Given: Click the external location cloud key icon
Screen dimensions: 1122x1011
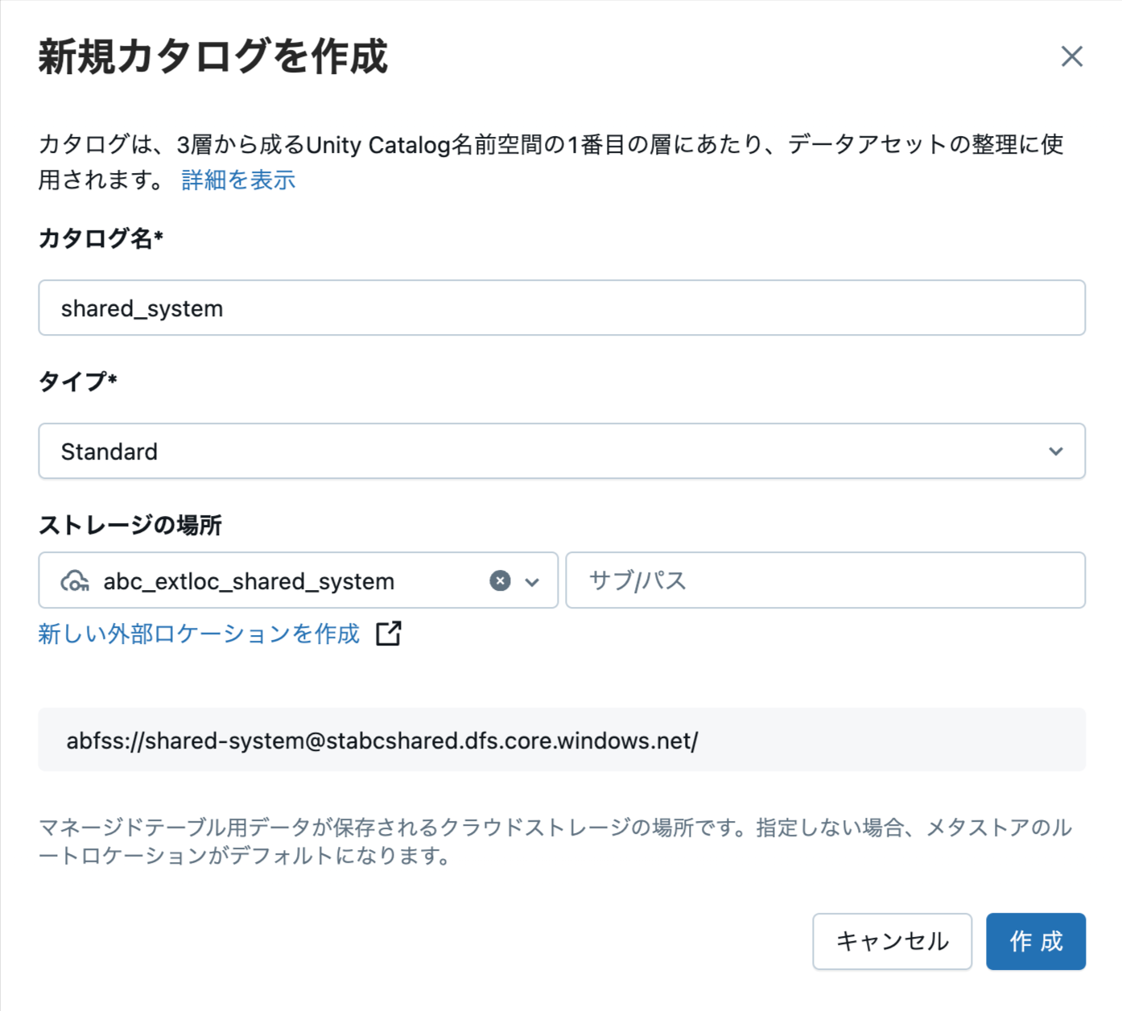Looking at the screenshot, I should tap(75, 580).
